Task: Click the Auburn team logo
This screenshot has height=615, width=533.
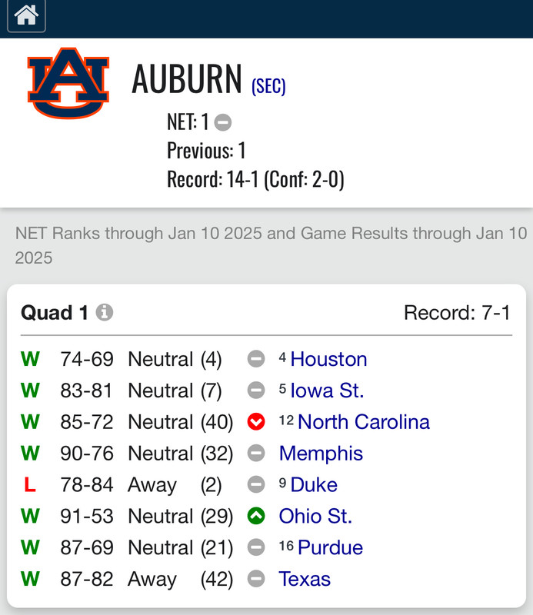Action: 68,83
